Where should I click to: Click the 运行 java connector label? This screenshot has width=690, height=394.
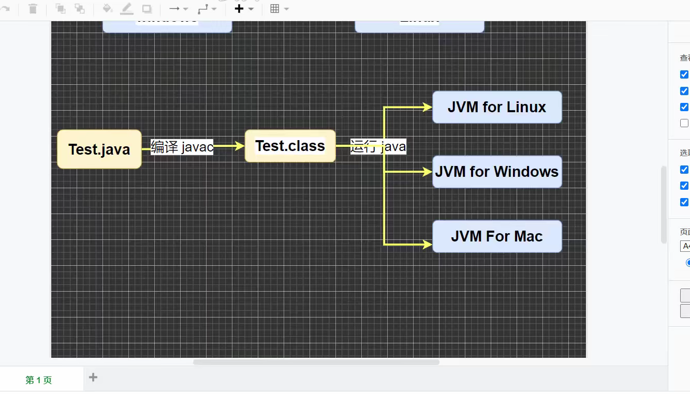point(378,146)
